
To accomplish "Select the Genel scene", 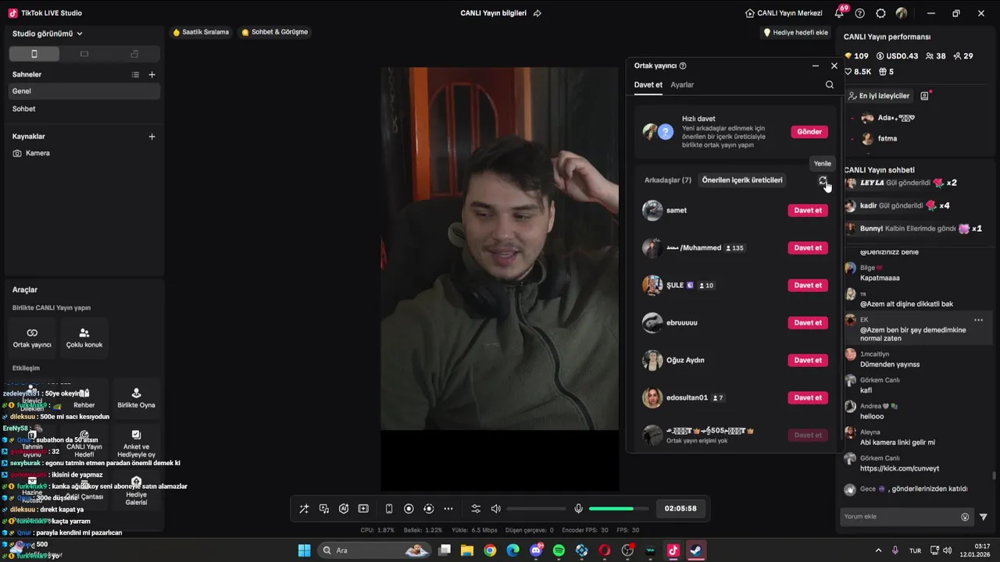I will coord(84,91).
